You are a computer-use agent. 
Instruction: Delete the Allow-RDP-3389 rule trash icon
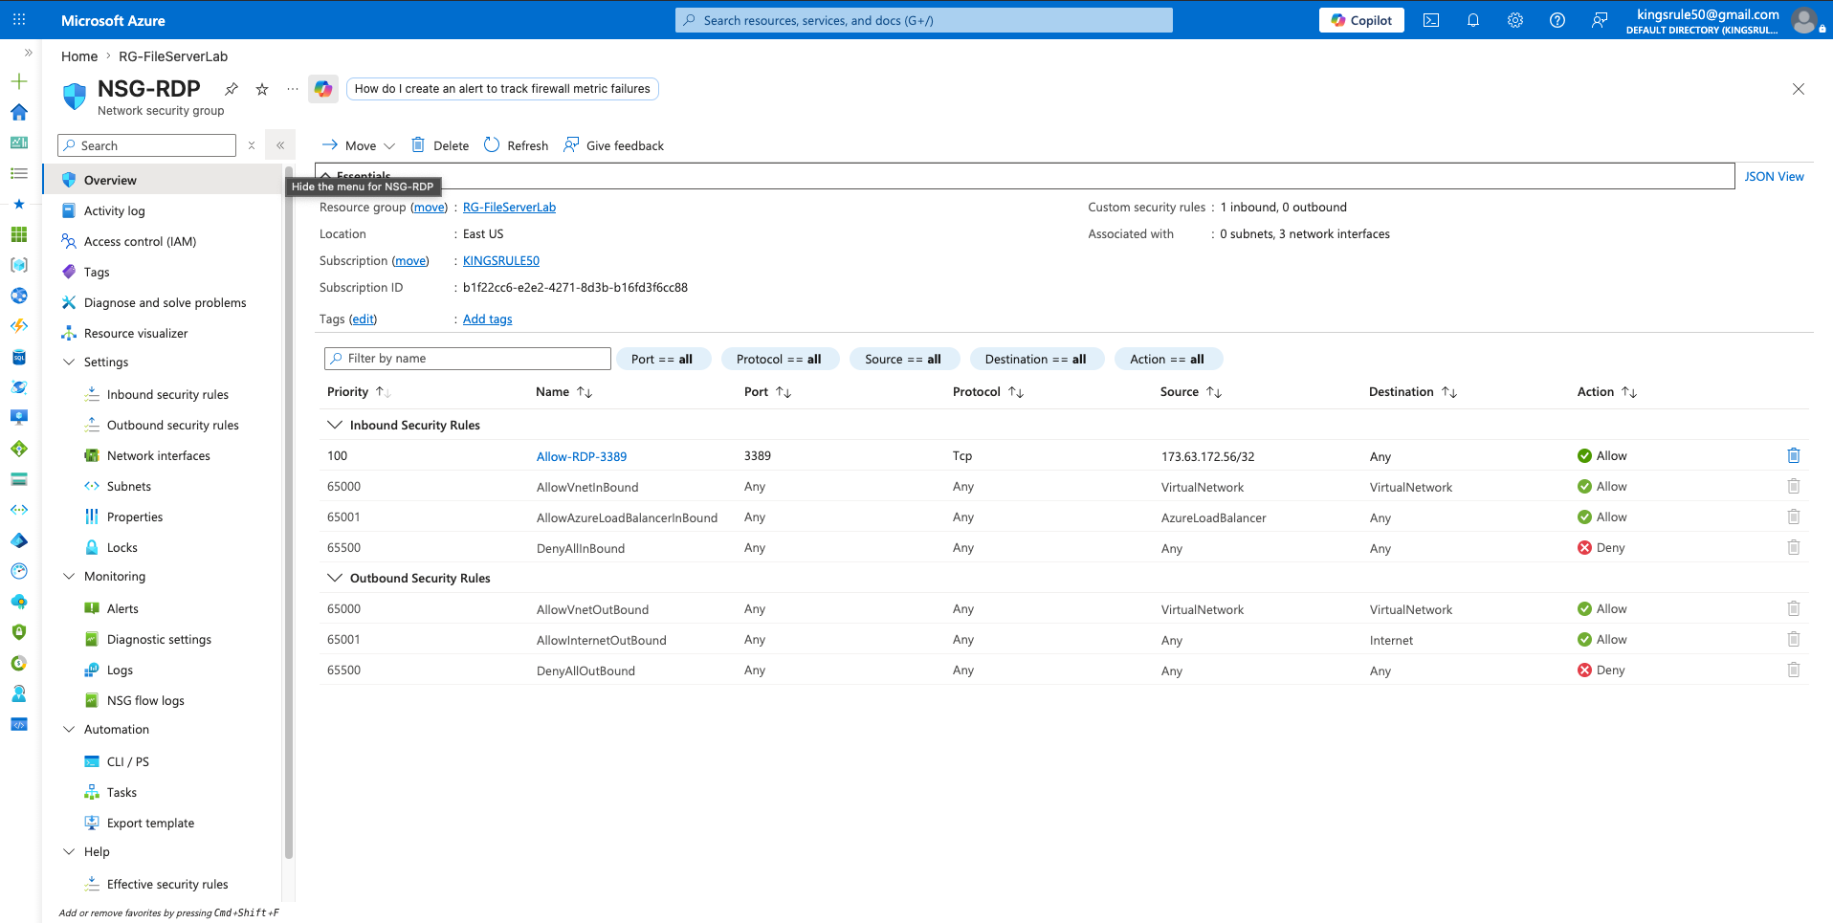[x=1794, y=455]
